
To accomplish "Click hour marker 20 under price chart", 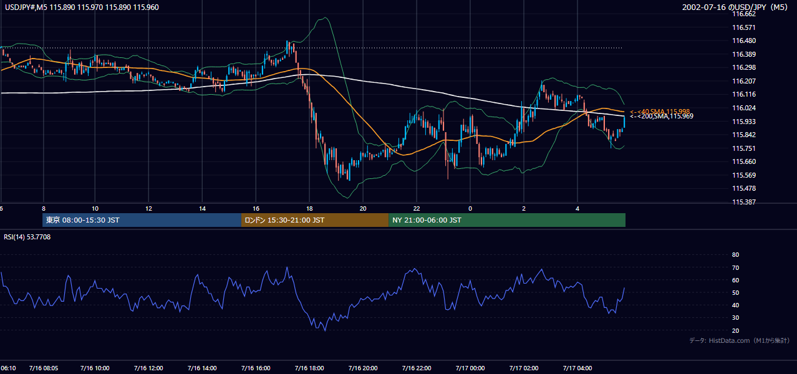I will [363, 208].
